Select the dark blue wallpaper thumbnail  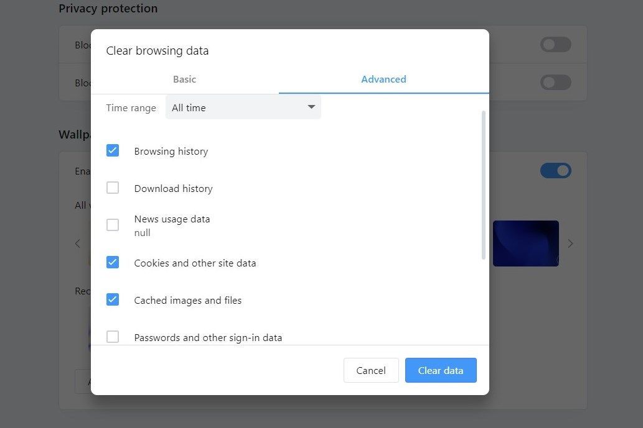[x=525, y=244]
